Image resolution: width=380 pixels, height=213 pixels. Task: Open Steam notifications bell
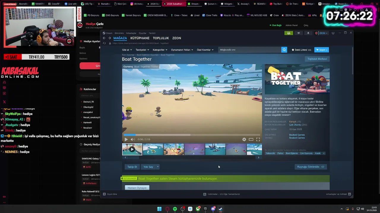click(308, 33)
